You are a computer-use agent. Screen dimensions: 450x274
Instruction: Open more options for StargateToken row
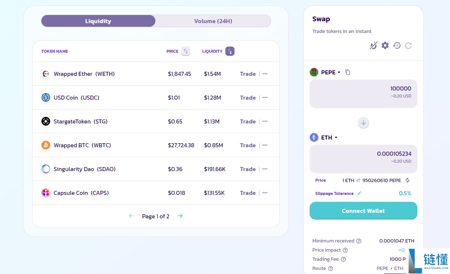point(265,121)
